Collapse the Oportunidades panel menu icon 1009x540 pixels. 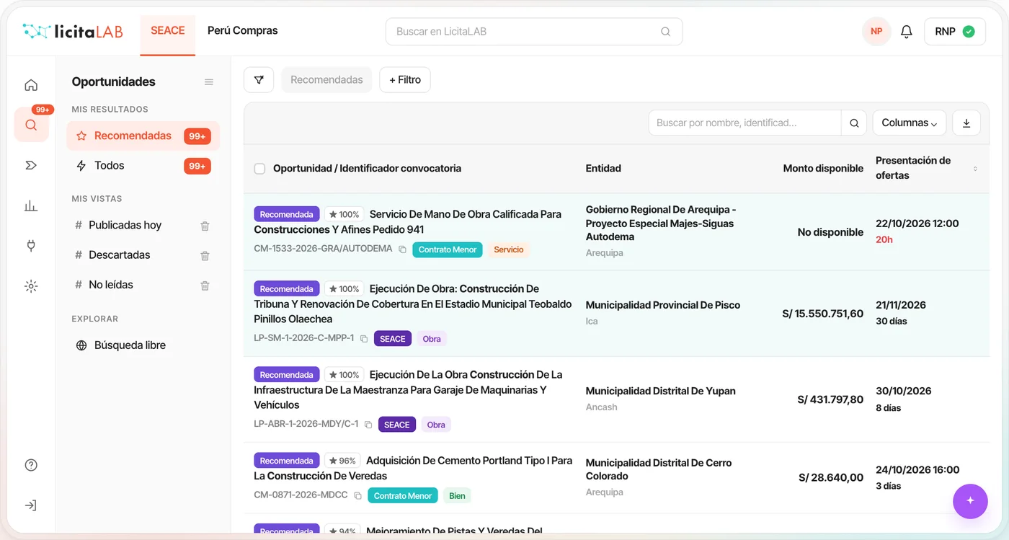tap(209, 82)
